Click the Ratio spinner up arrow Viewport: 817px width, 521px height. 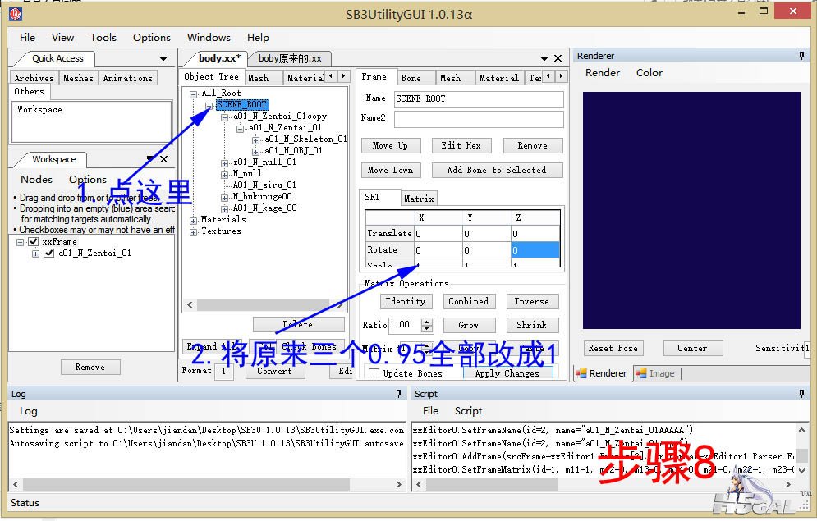pos(427,322)
